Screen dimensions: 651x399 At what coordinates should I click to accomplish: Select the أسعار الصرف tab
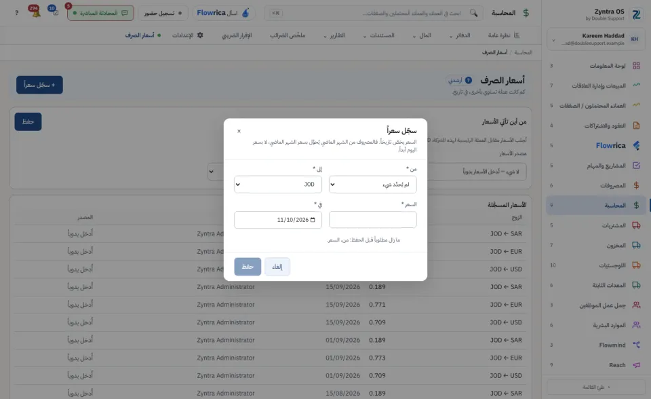point(143,35)
